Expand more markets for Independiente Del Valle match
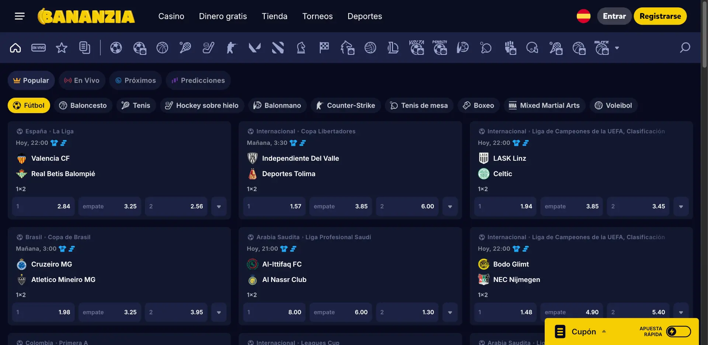Screen dimensions: 708x345 [450, 206]
